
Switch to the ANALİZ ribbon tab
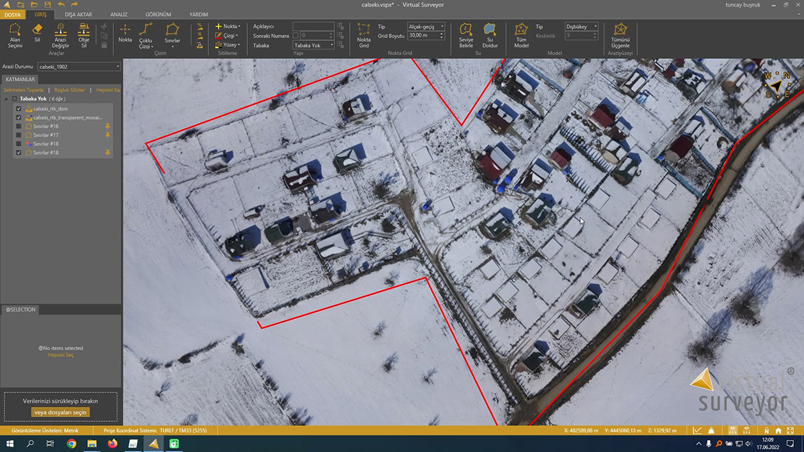point(119,14)
